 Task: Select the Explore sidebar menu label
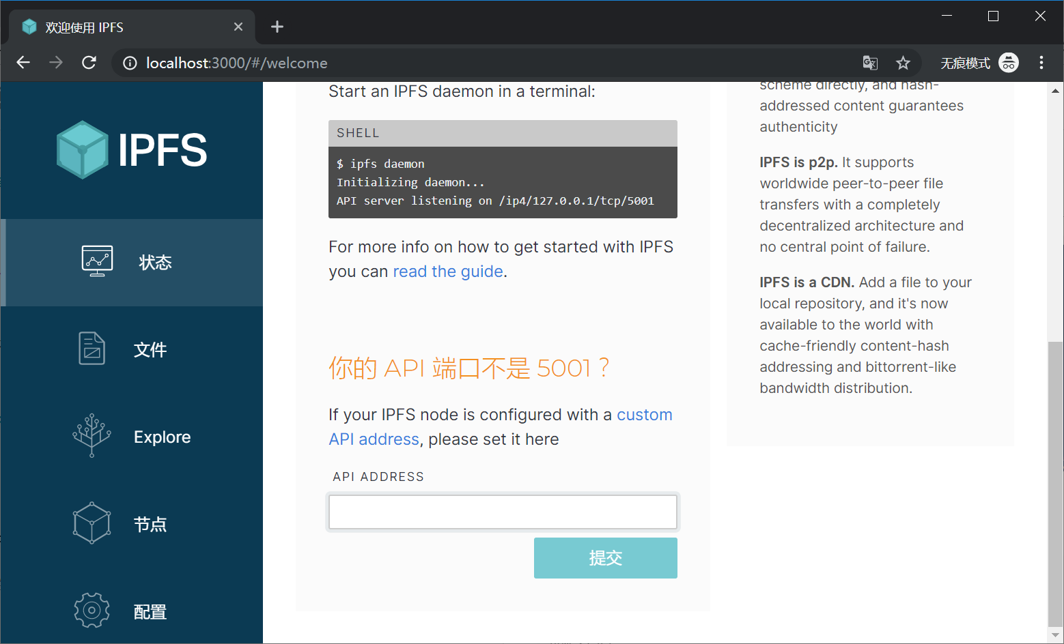click(162, 437)
